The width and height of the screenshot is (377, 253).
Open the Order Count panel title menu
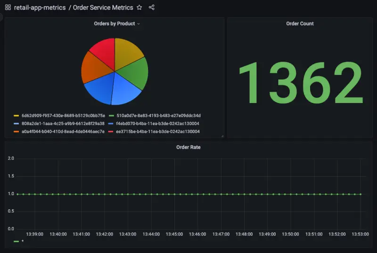[300, 24]
